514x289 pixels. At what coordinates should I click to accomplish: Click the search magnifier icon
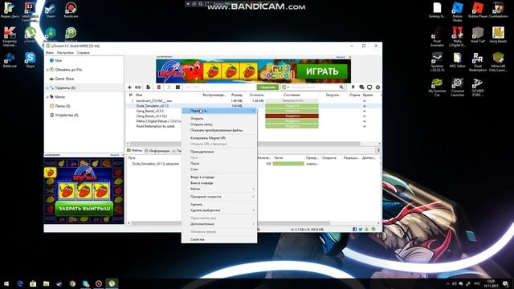(x=341, y=88)
